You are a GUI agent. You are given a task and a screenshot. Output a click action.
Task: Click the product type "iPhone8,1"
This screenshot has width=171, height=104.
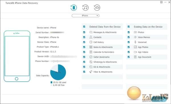54,47
